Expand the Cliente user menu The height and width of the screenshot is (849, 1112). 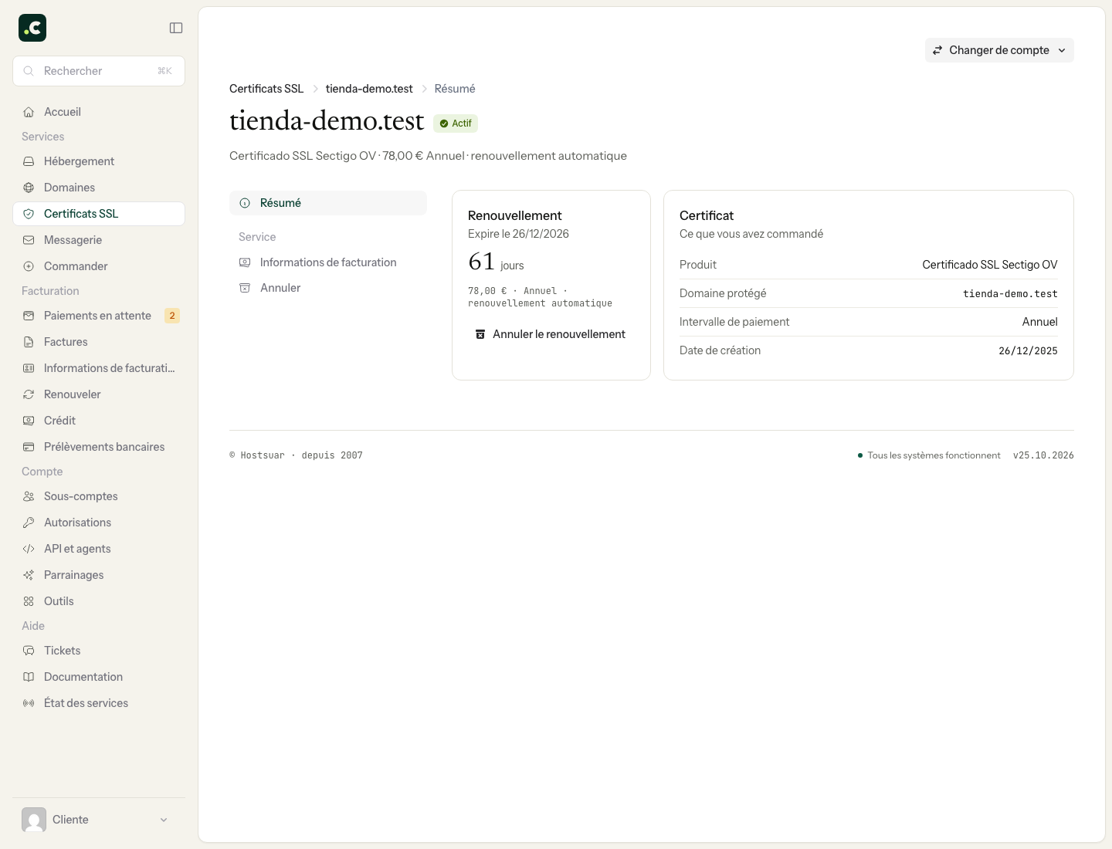click(x=99, y=820)
